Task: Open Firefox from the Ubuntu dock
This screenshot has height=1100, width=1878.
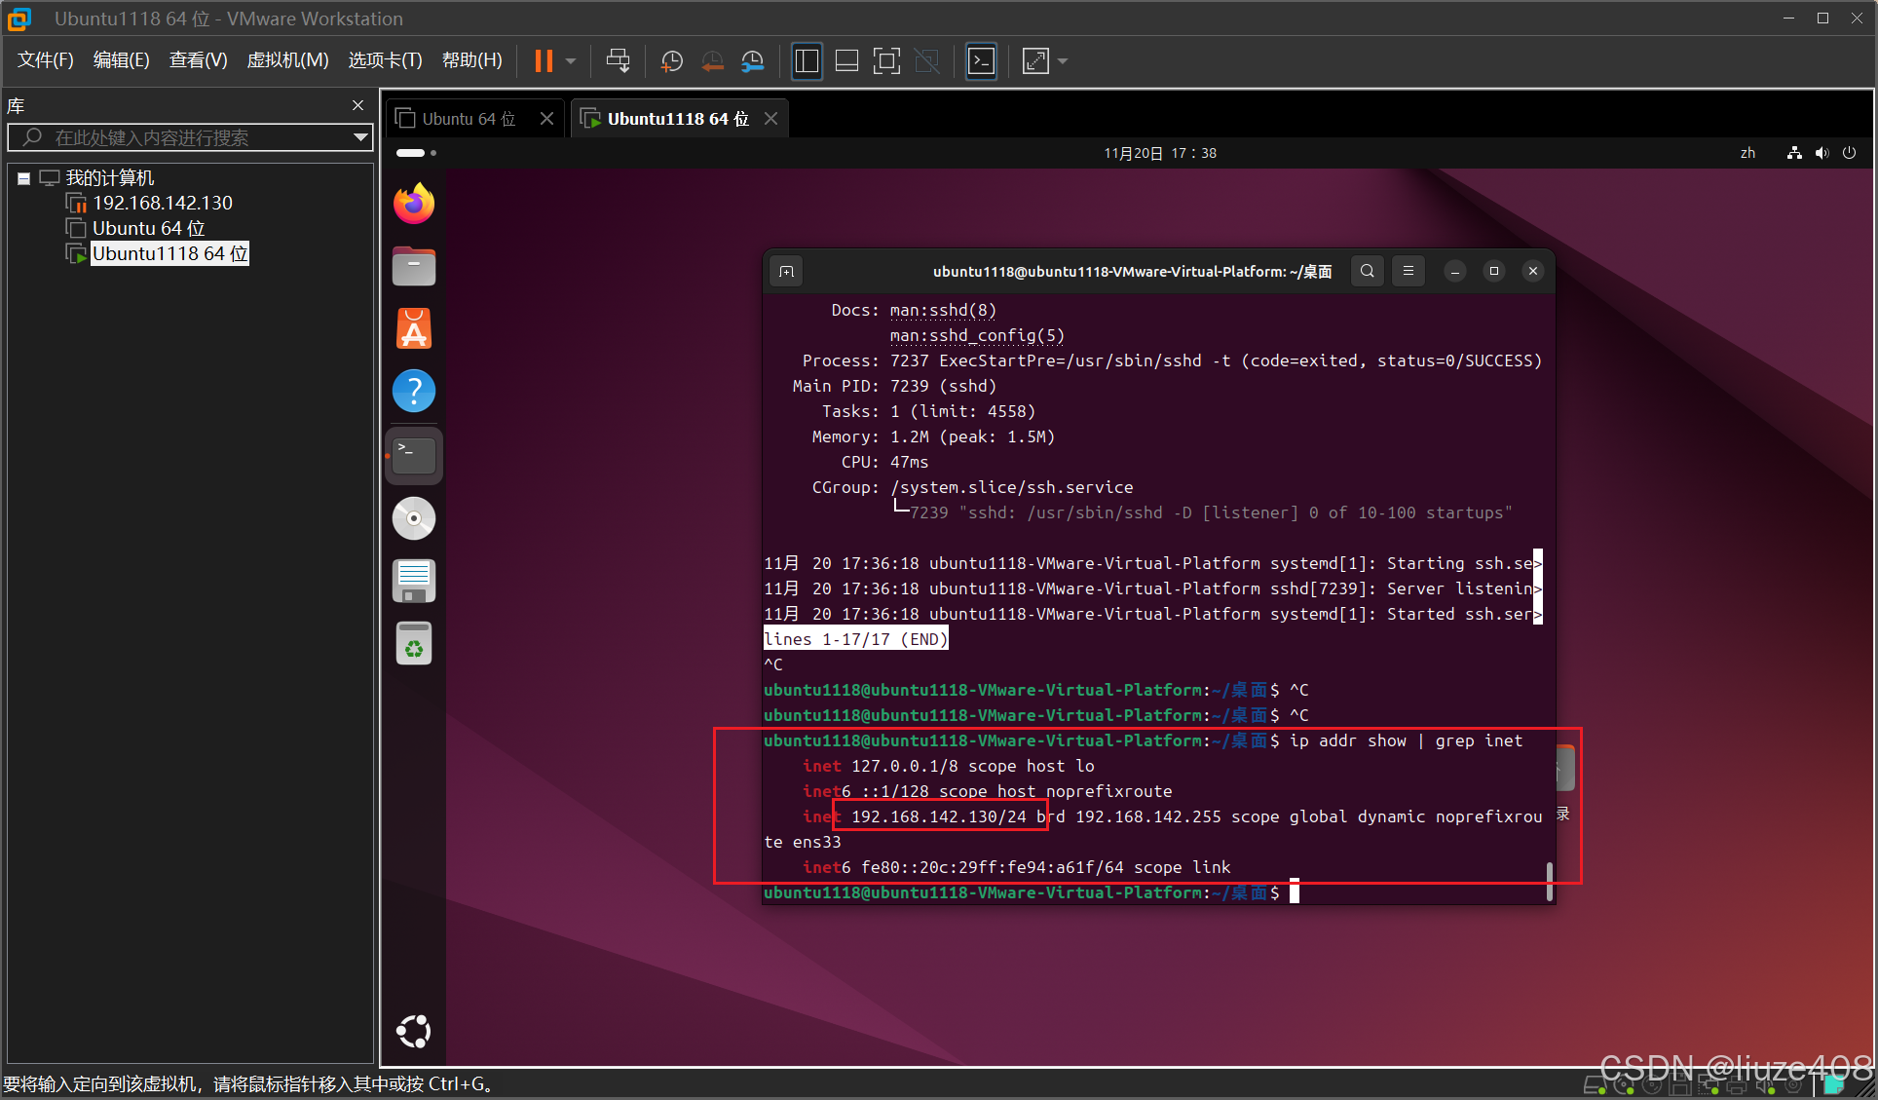Action: click(414, 204)
